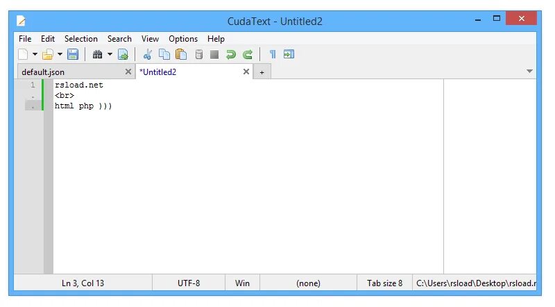Click the html php ))) text line
The width and height of the screenshot is (555, 307).
[x=83, y=106]
